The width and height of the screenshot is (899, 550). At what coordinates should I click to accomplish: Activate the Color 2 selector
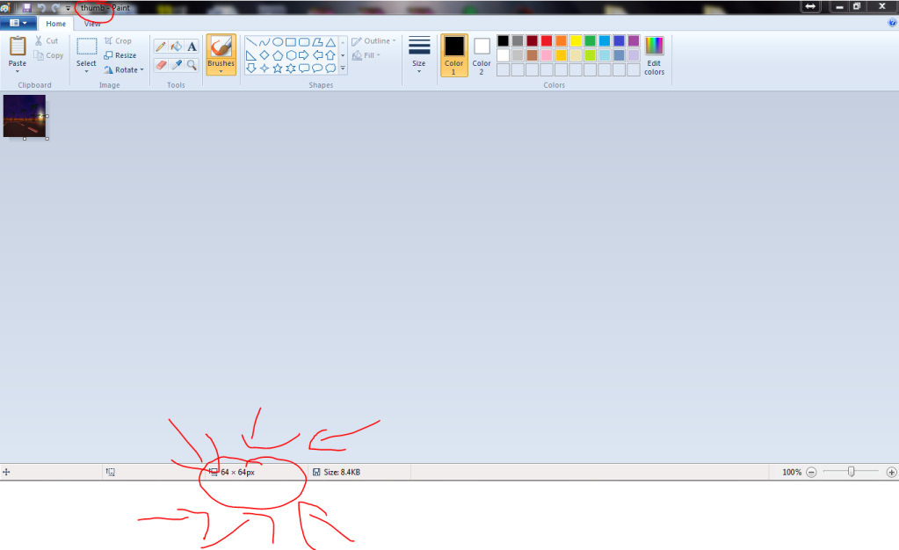[482, 55]
